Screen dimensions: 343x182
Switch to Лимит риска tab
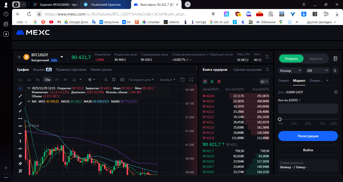(x=101, y=69)
